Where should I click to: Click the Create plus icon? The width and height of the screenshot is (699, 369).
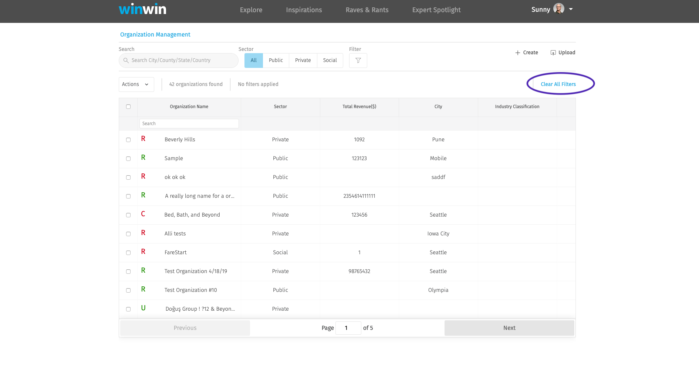coord(517,52)
